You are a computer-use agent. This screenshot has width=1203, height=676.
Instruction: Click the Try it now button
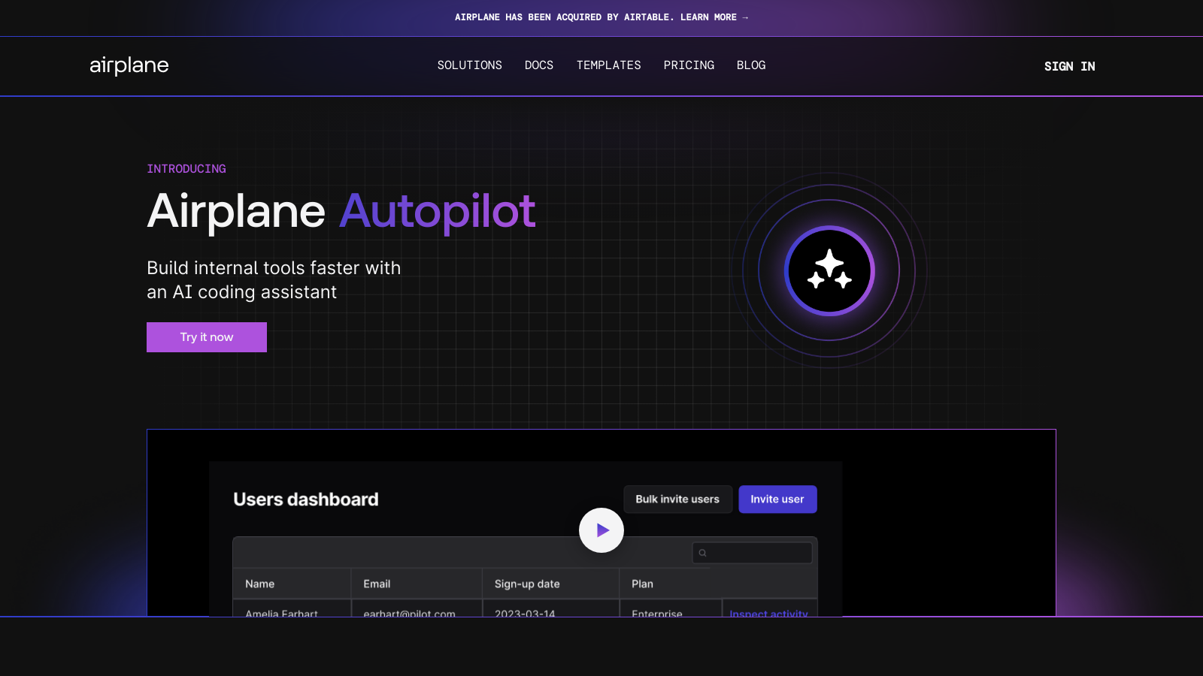click(x=207, y=337)
